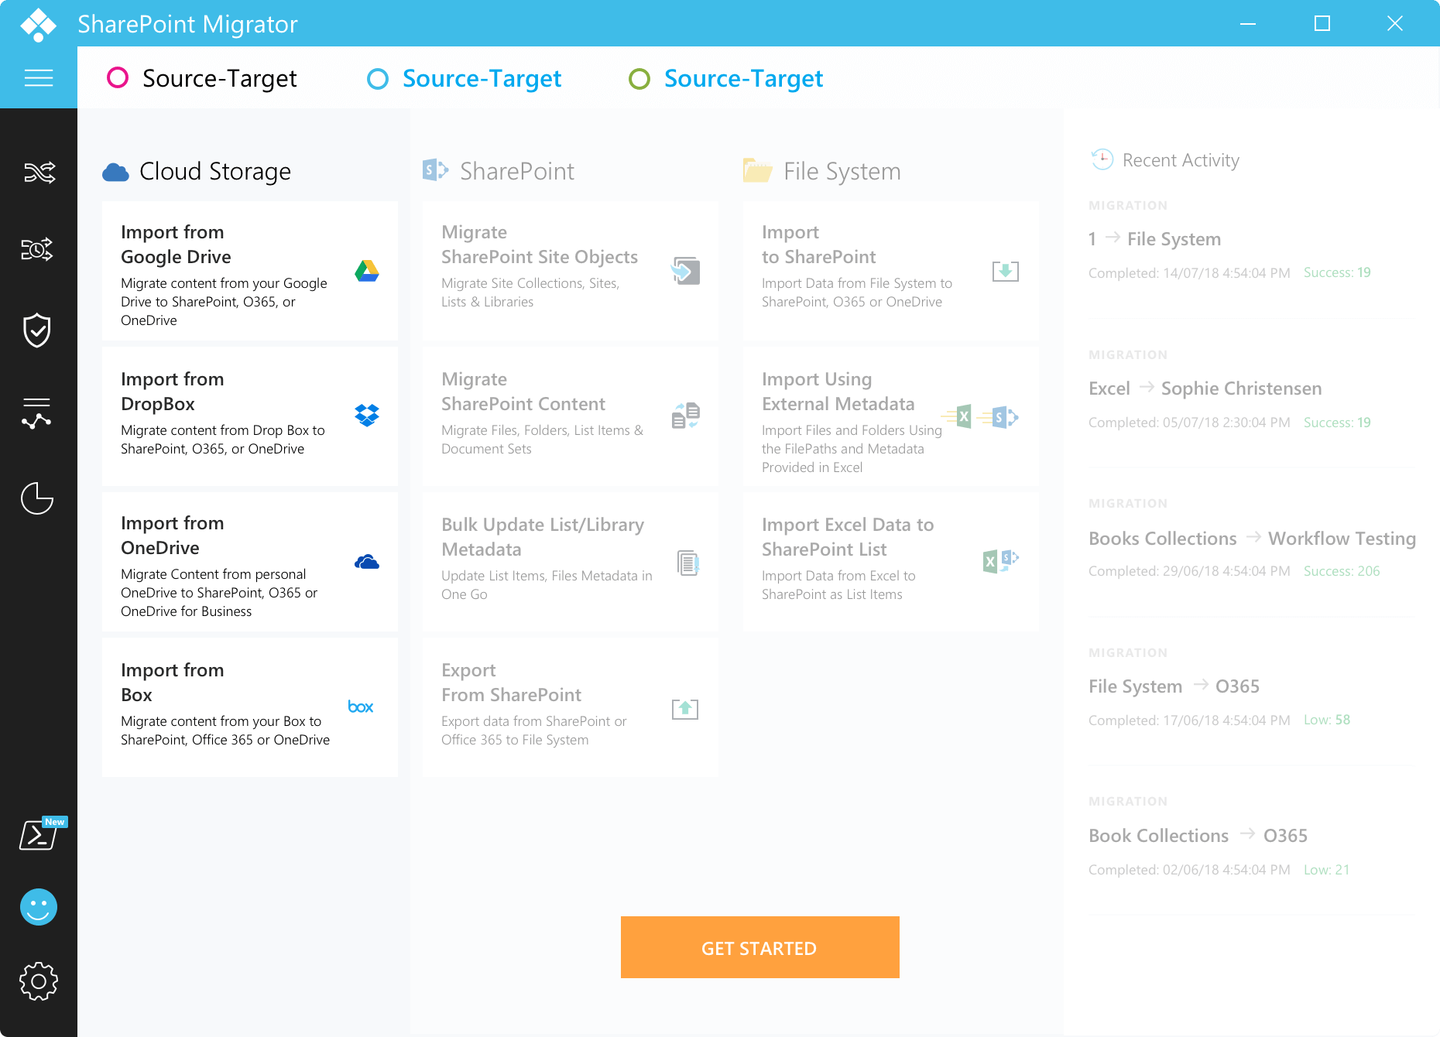Open the workflow lines sidebar icon
The image size is (1440, 1037).
tap(37, 413)
